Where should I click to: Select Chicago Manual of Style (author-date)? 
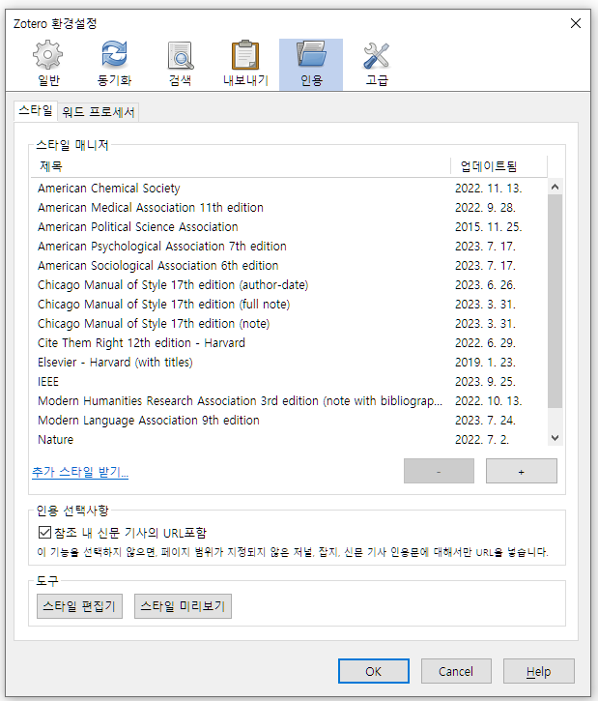point(289,285)
